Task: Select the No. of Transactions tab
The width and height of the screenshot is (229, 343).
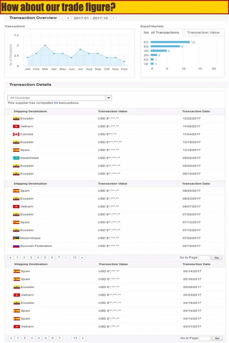Action: (161, 33)
